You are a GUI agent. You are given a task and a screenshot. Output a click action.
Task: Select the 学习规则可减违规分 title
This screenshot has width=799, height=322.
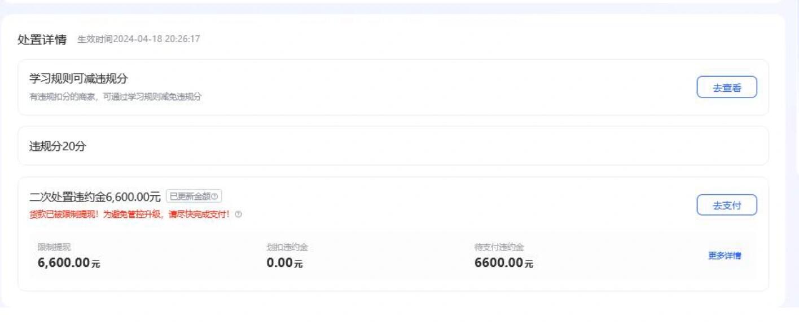(x=78, y=79)
